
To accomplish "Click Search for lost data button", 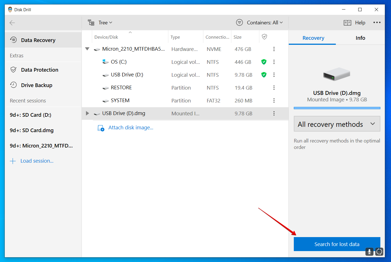I will pos(337,244).
